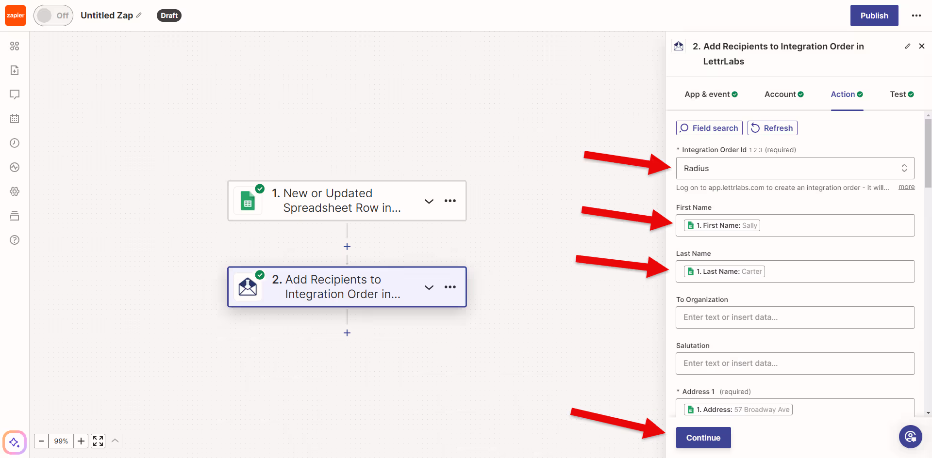Click Field search button
This screenshot has height=458, width=932.
point(709,128)
